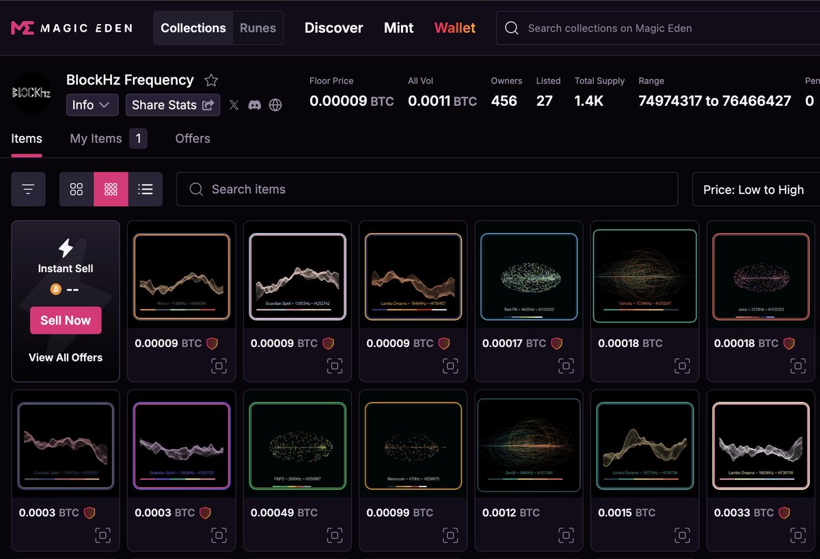Click the View All Offers link
The height and width of the screenshot is (559, 820).
[66, 357]
